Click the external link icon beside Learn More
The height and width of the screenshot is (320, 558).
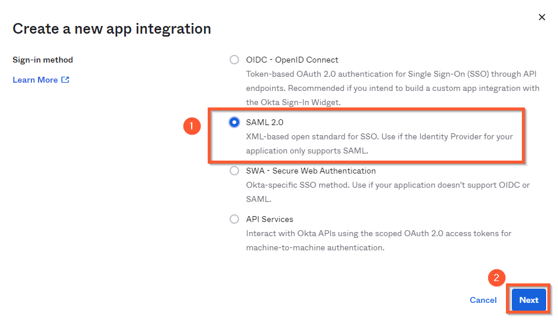[65, 80]
